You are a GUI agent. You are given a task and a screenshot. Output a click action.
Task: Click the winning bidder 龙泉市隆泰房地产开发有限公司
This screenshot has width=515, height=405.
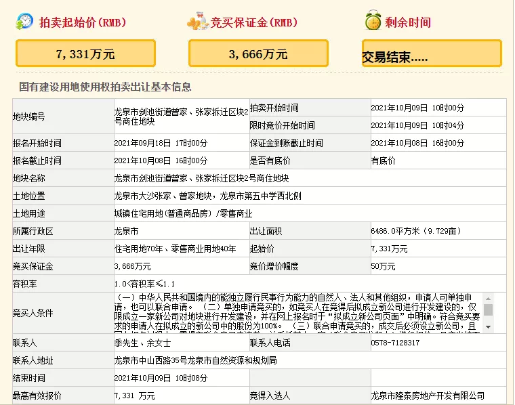pos(427,396)
